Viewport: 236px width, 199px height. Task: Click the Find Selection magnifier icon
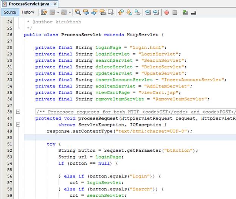pos(78,12)
